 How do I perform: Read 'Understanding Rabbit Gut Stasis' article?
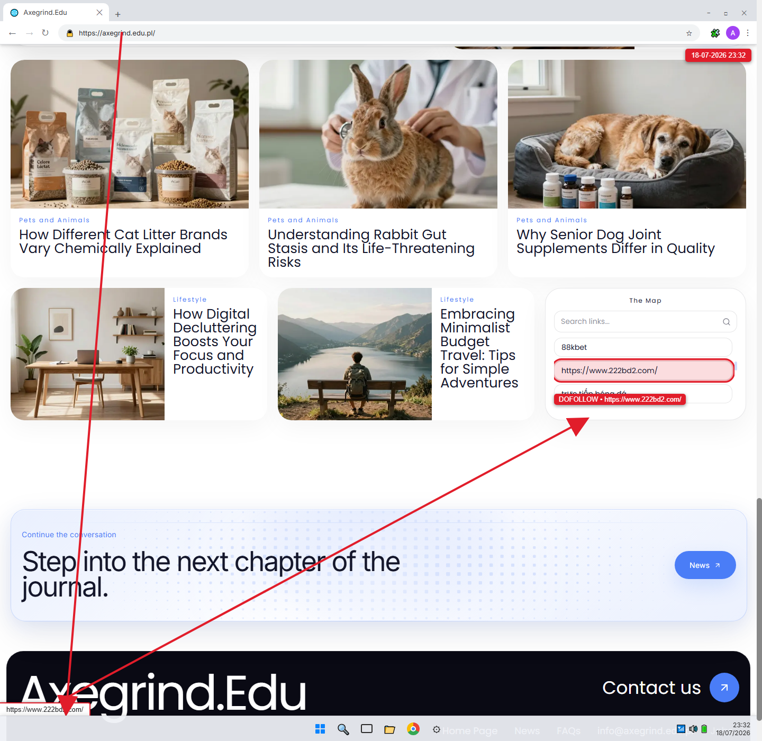[371, 248]
